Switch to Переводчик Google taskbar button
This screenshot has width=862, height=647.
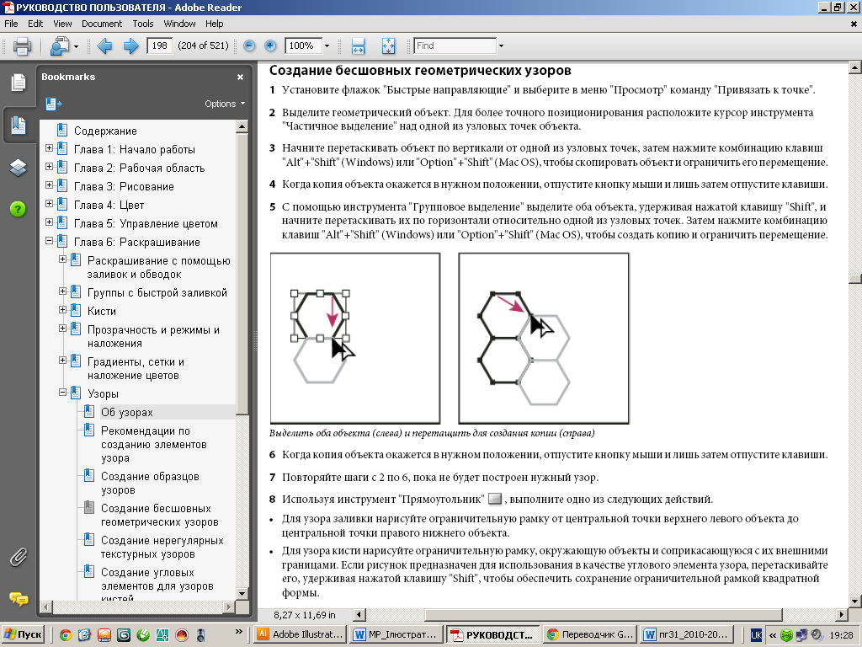pos(590,635)
